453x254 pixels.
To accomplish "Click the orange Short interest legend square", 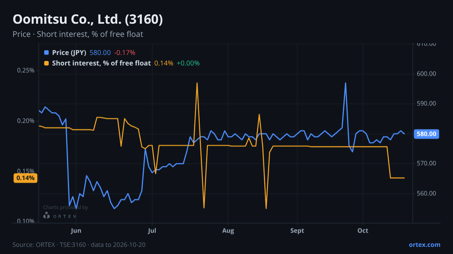I will tap(46, 63).
